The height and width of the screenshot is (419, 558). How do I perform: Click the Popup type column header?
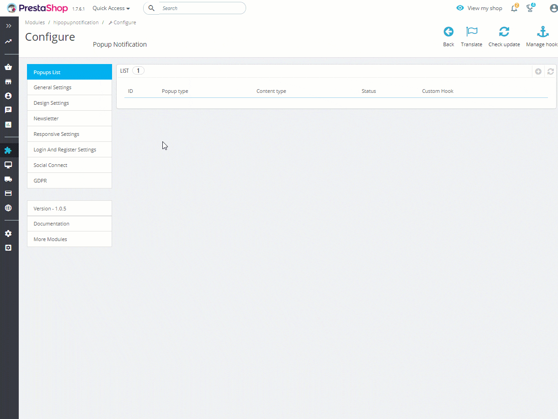coord(175,91)
